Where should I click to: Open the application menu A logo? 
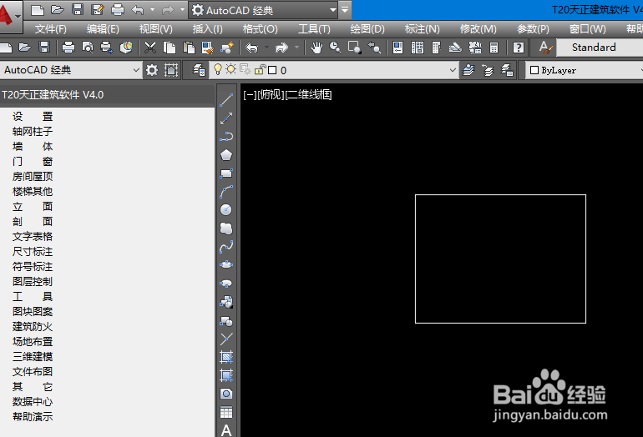coord(10,17)
